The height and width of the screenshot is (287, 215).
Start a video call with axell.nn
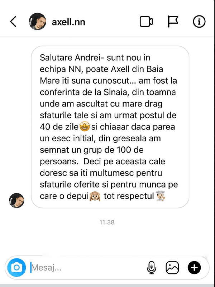(x=146, y=22)
